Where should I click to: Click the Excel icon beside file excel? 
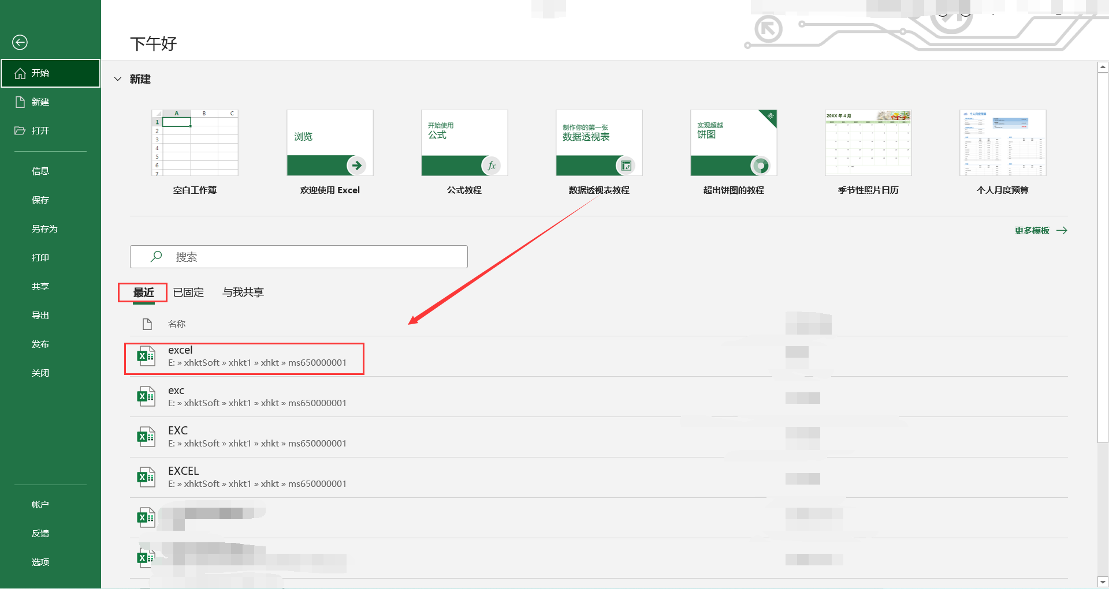coord(146,356)
